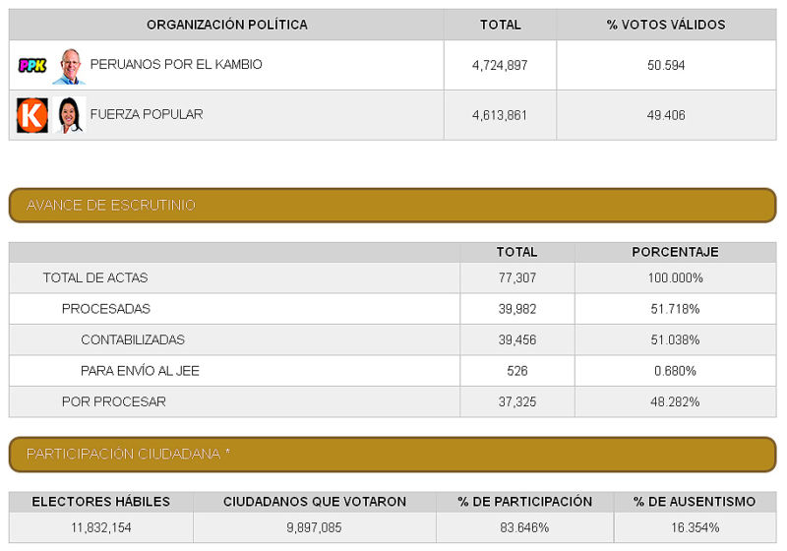The height and width of the screenshot is (551, 787).
Task: Select the TOTAL DE ACTAS row label
Action: [95, 278]
